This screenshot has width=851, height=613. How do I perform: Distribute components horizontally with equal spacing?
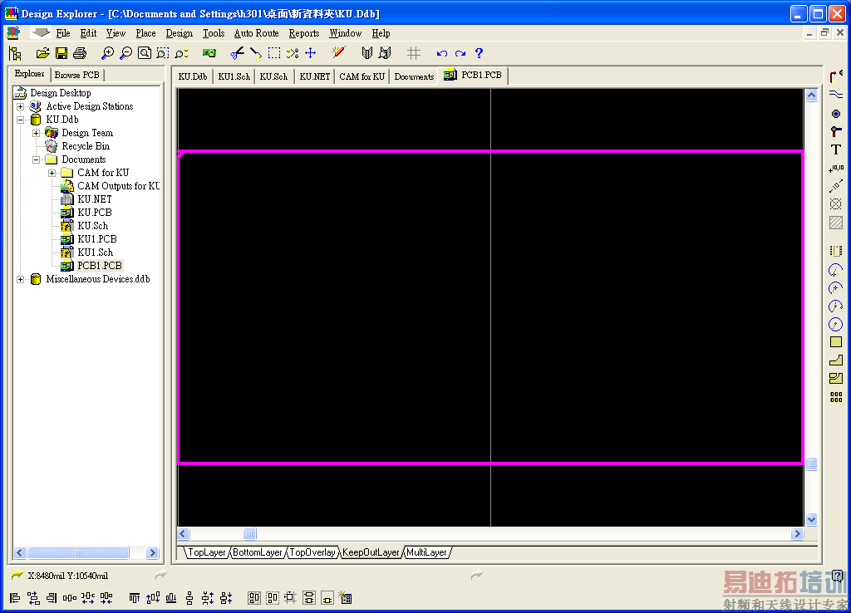point(70,598)
